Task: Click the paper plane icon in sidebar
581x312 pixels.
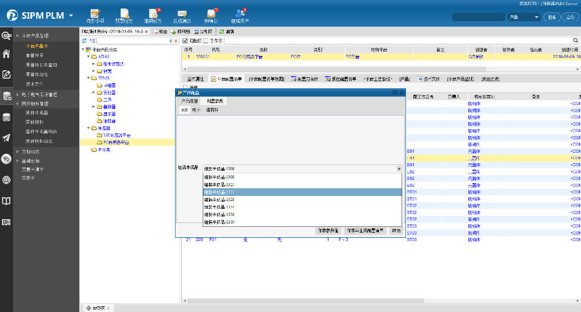Action: [x=6, y=137]
